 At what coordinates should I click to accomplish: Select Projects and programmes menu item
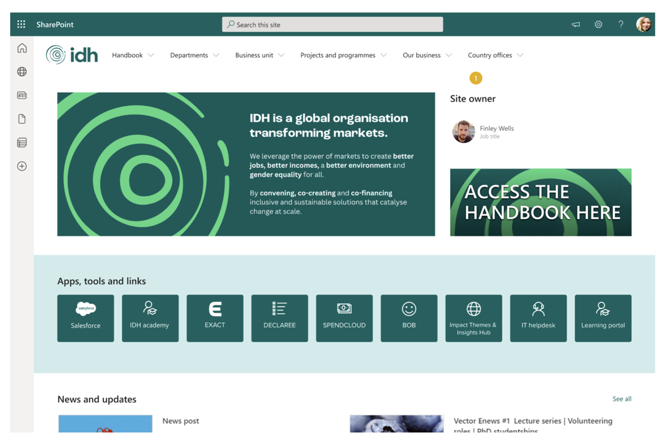point(338,55)
